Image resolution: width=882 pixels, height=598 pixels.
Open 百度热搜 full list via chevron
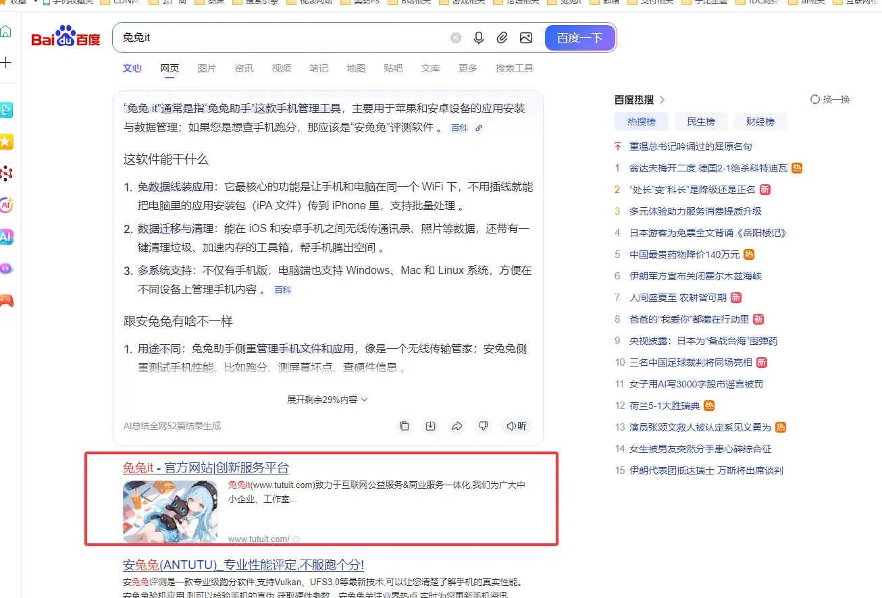[x=662, y=100]
